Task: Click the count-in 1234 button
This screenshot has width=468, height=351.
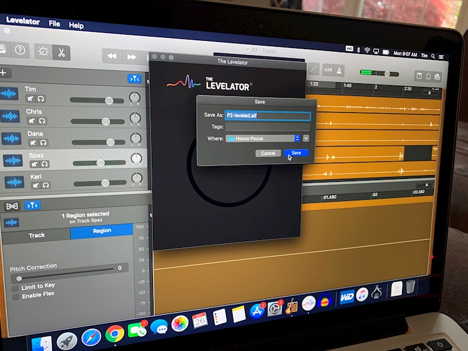Action: click(x=328, y=70)
